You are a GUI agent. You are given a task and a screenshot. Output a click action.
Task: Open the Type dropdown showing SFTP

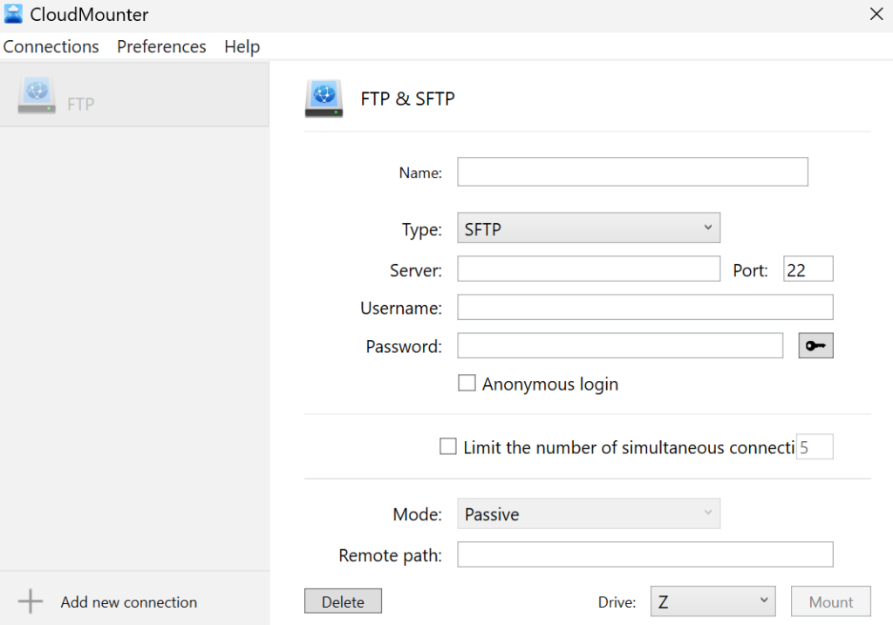(589, 228)
